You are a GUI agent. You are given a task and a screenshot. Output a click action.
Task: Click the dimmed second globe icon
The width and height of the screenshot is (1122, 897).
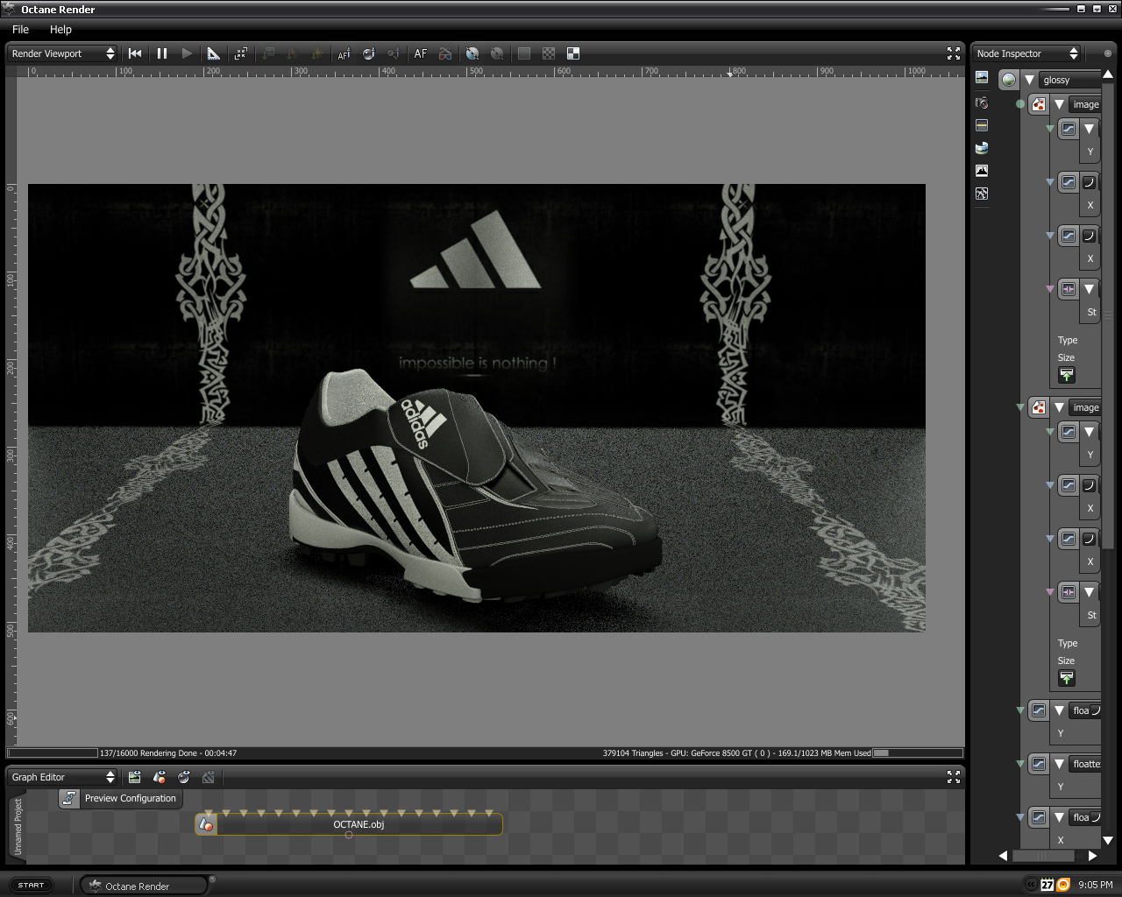pos(497,53)
